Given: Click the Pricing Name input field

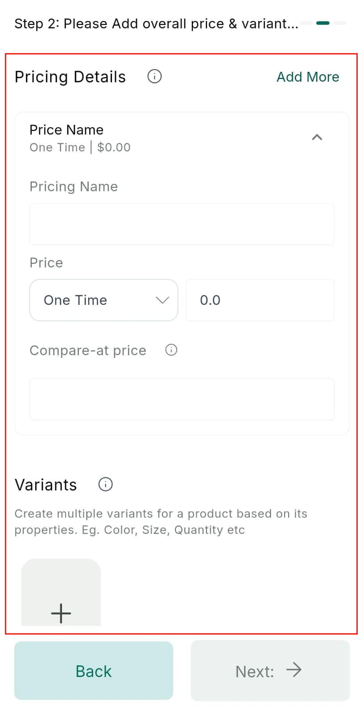Looking at the screenshot, I should (182, 224).
